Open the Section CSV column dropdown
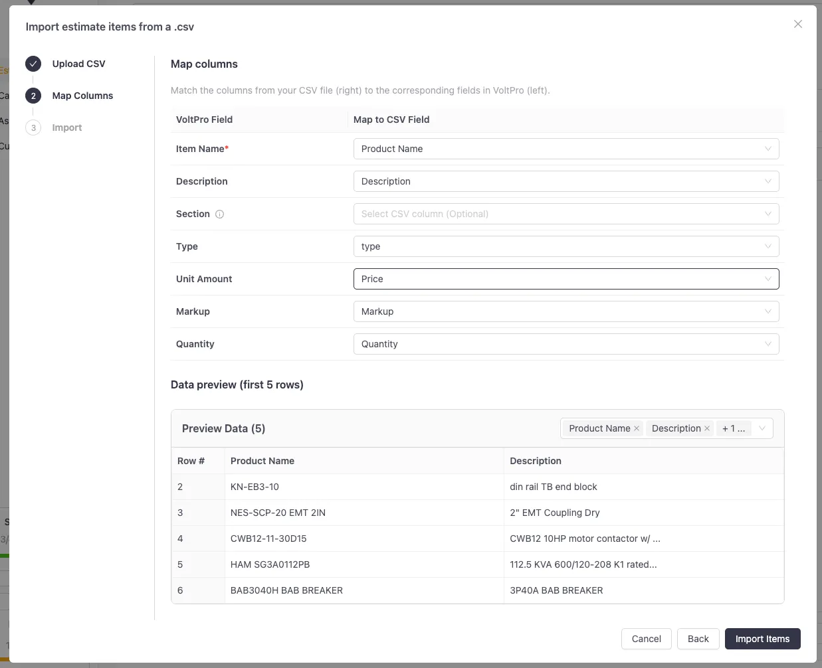This screenshot has height=668, width=822. click(566, 214)
